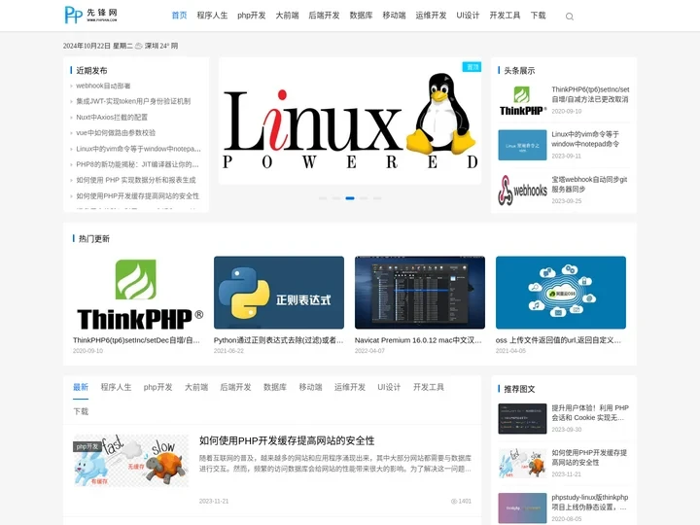Switch to 程序人生 tab in article list
The width and height of the screenshot is (700, 525).
click(x=116, y=387)
